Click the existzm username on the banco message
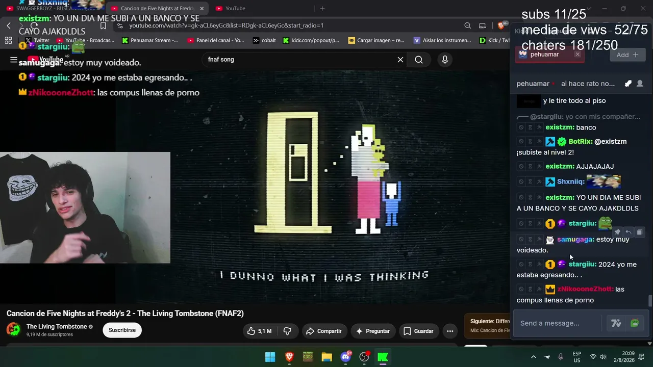Image resolution: width=653 pixels, height=367 pixels. coord(560,127)
